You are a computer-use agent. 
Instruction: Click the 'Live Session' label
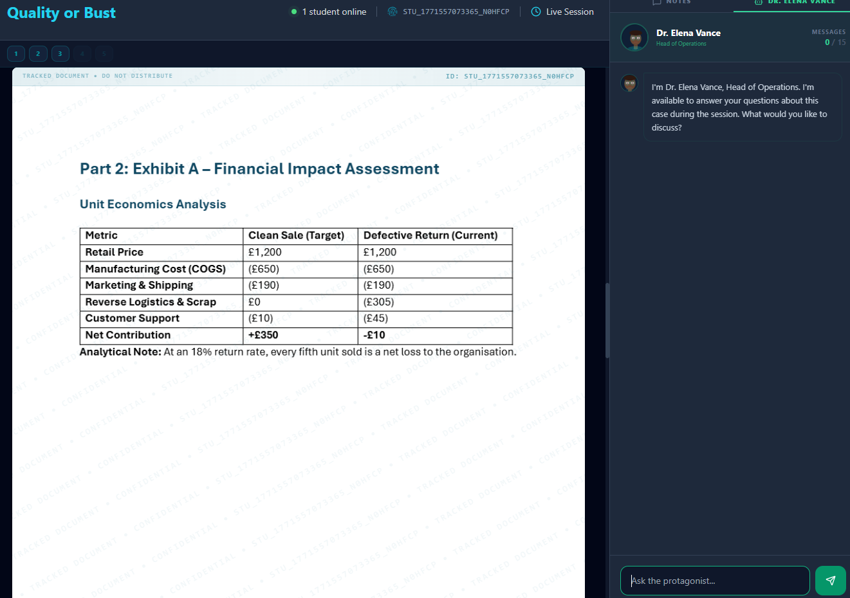click(x=569, y=12)
